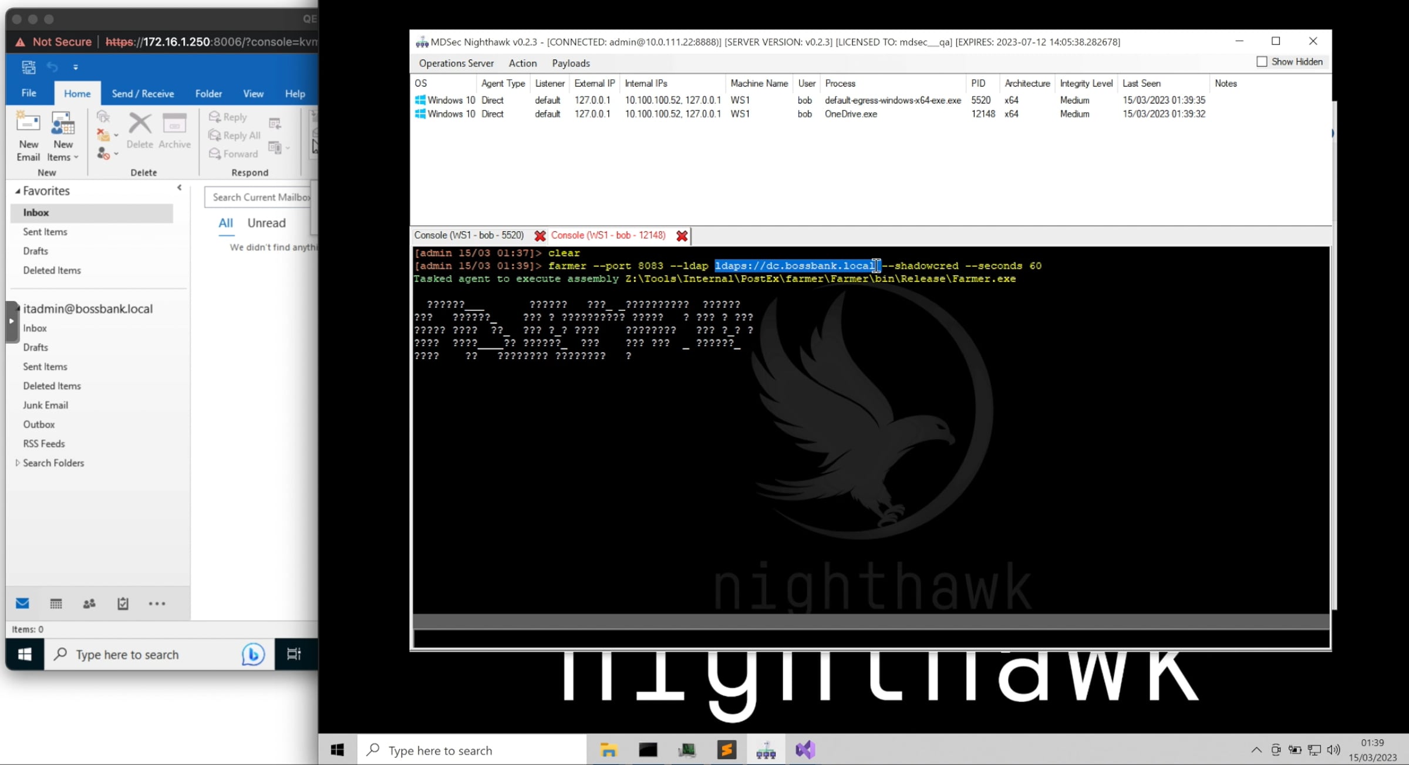The image size is (1409, 765).
Task: Open the Folder ribbon tab in Outlook
Action: point(208,93)
